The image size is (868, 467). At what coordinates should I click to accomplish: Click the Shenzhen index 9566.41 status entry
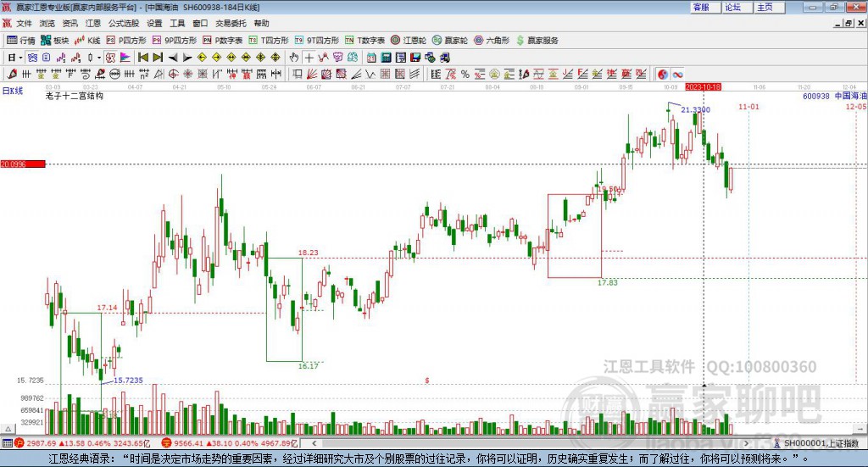[x=230, y=443]
